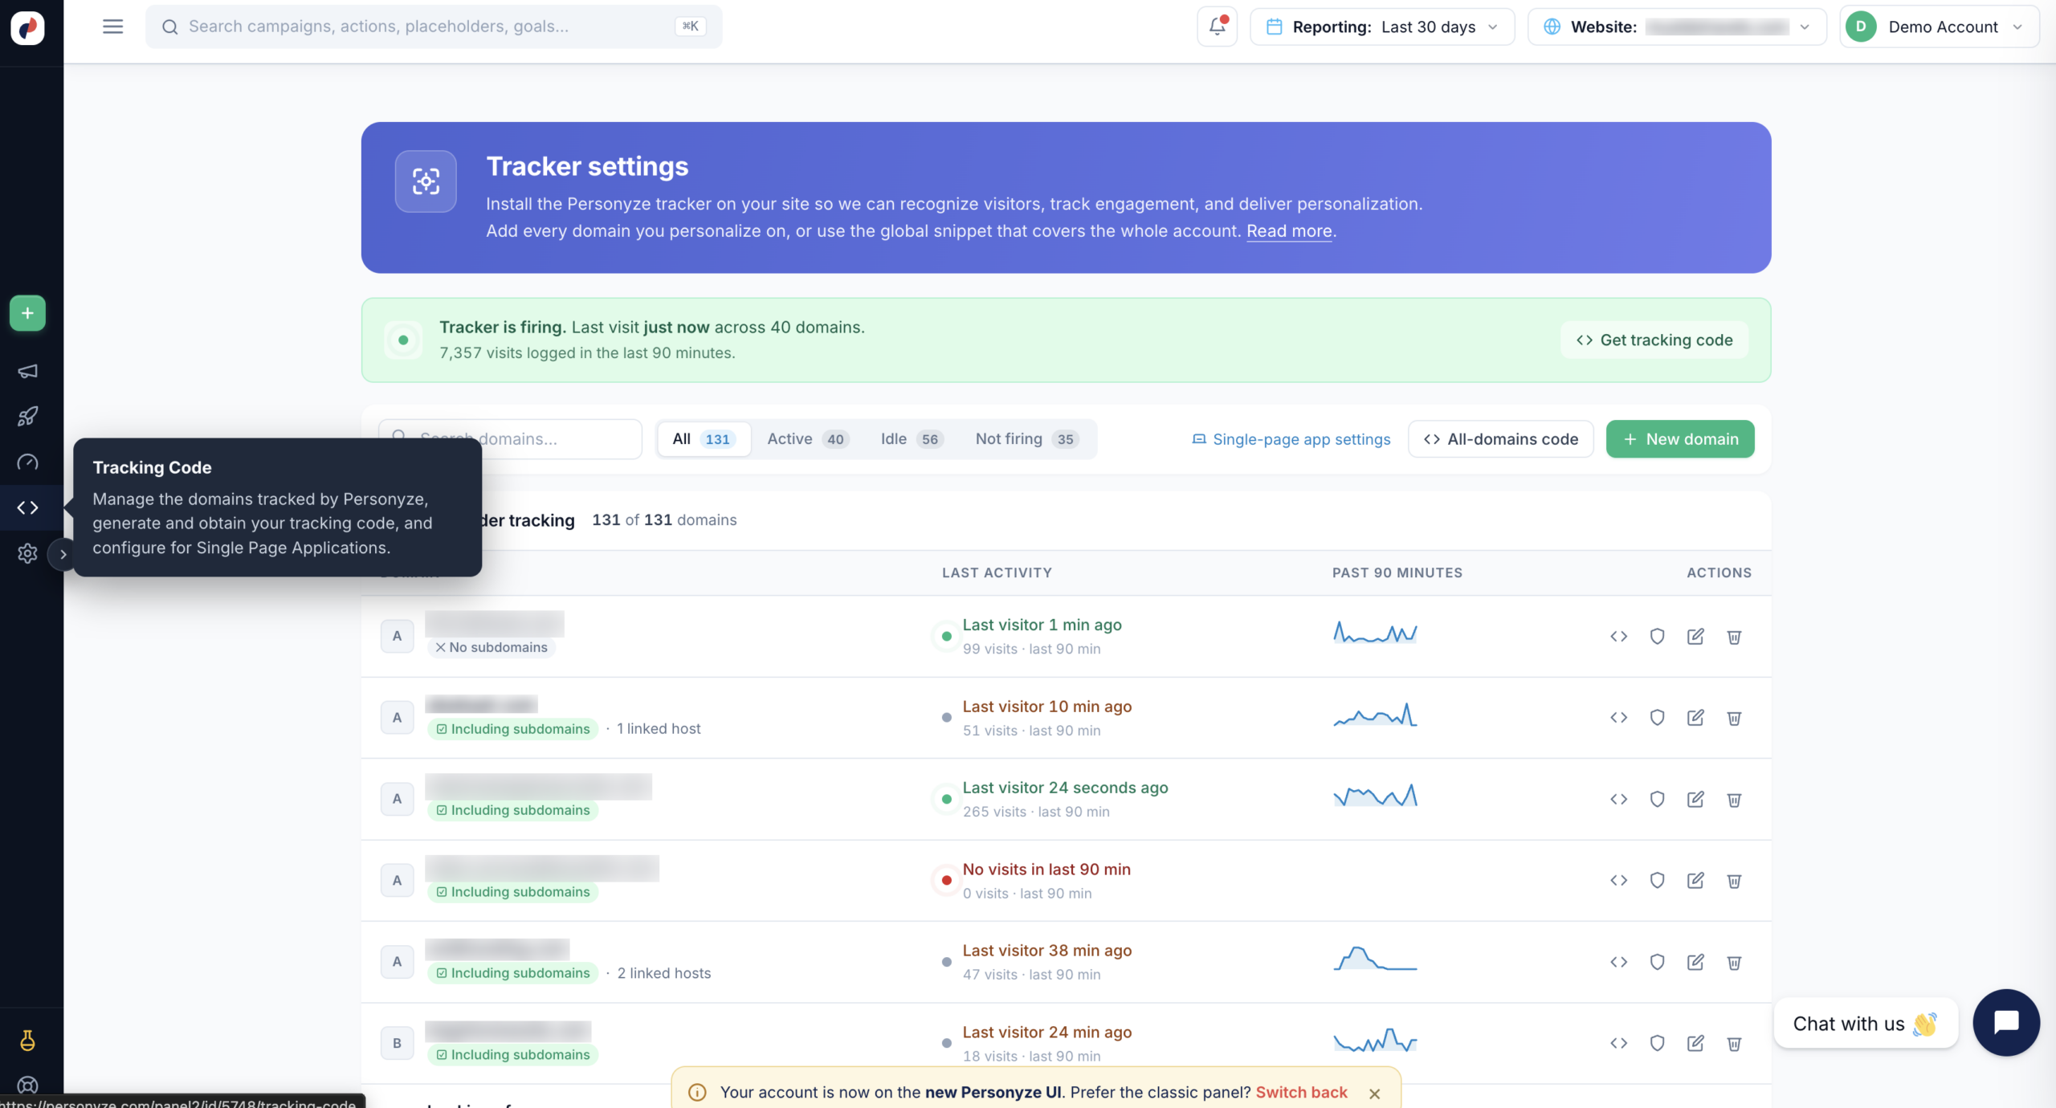Open shield settings for the 47 visits row

[x=1657, y=962]
